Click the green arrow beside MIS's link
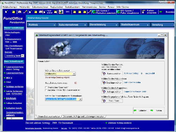The height and width of the screenshot is (132, 176). 5,78
